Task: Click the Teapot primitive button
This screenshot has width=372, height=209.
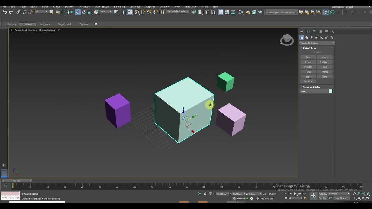Action: click(x=308, y=77)
